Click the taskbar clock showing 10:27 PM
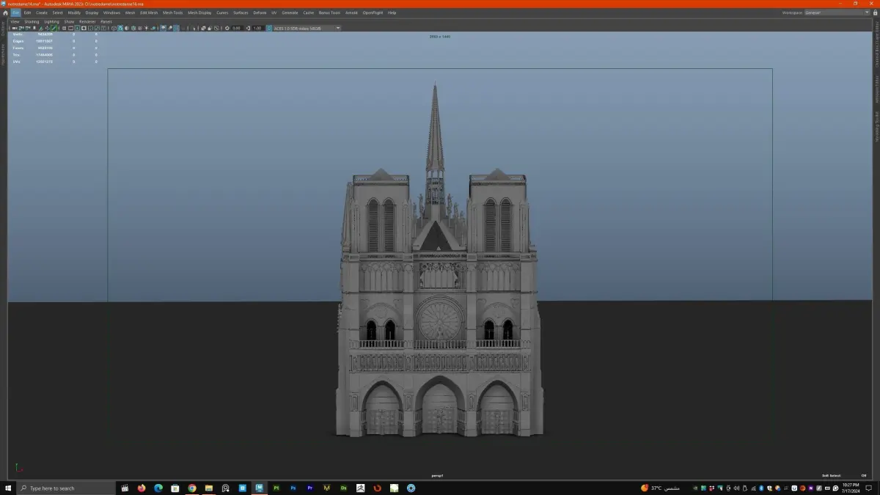Screen dimensions: 880x495 click(850, 488)
